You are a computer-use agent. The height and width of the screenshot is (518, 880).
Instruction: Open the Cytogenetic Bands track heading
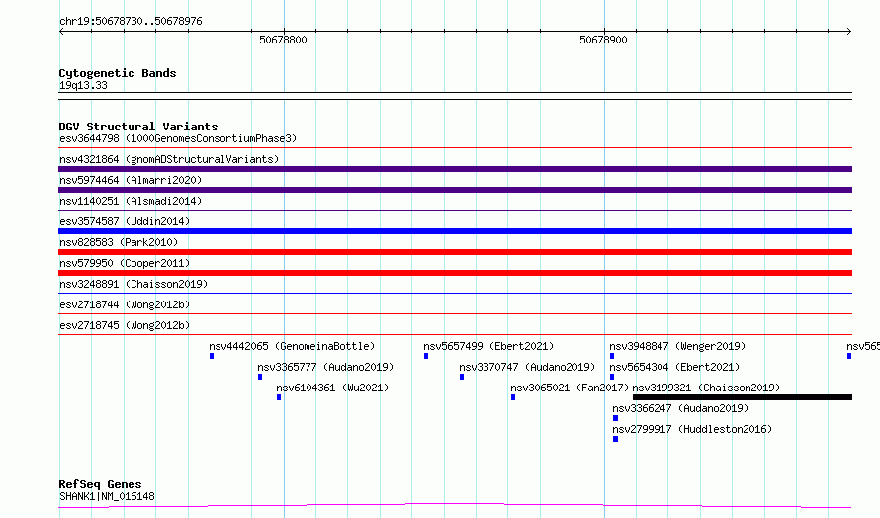point(118,73)
